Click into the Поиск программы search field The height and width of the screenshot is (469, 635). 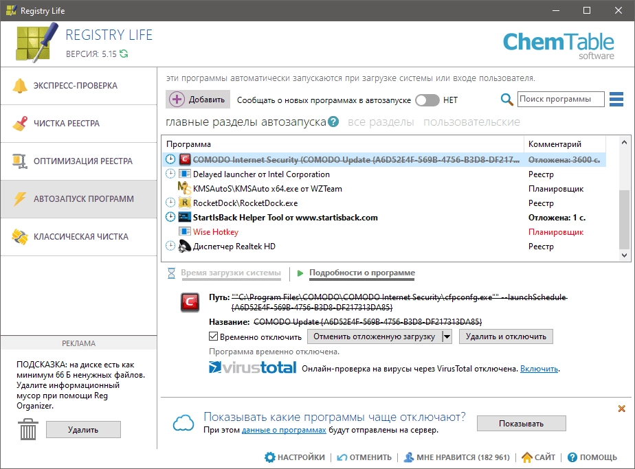pos(561,99)
